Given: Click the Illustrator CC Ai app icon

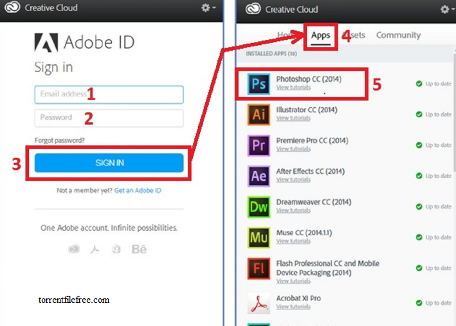Looking at the screenshot, I should [259, 114].
